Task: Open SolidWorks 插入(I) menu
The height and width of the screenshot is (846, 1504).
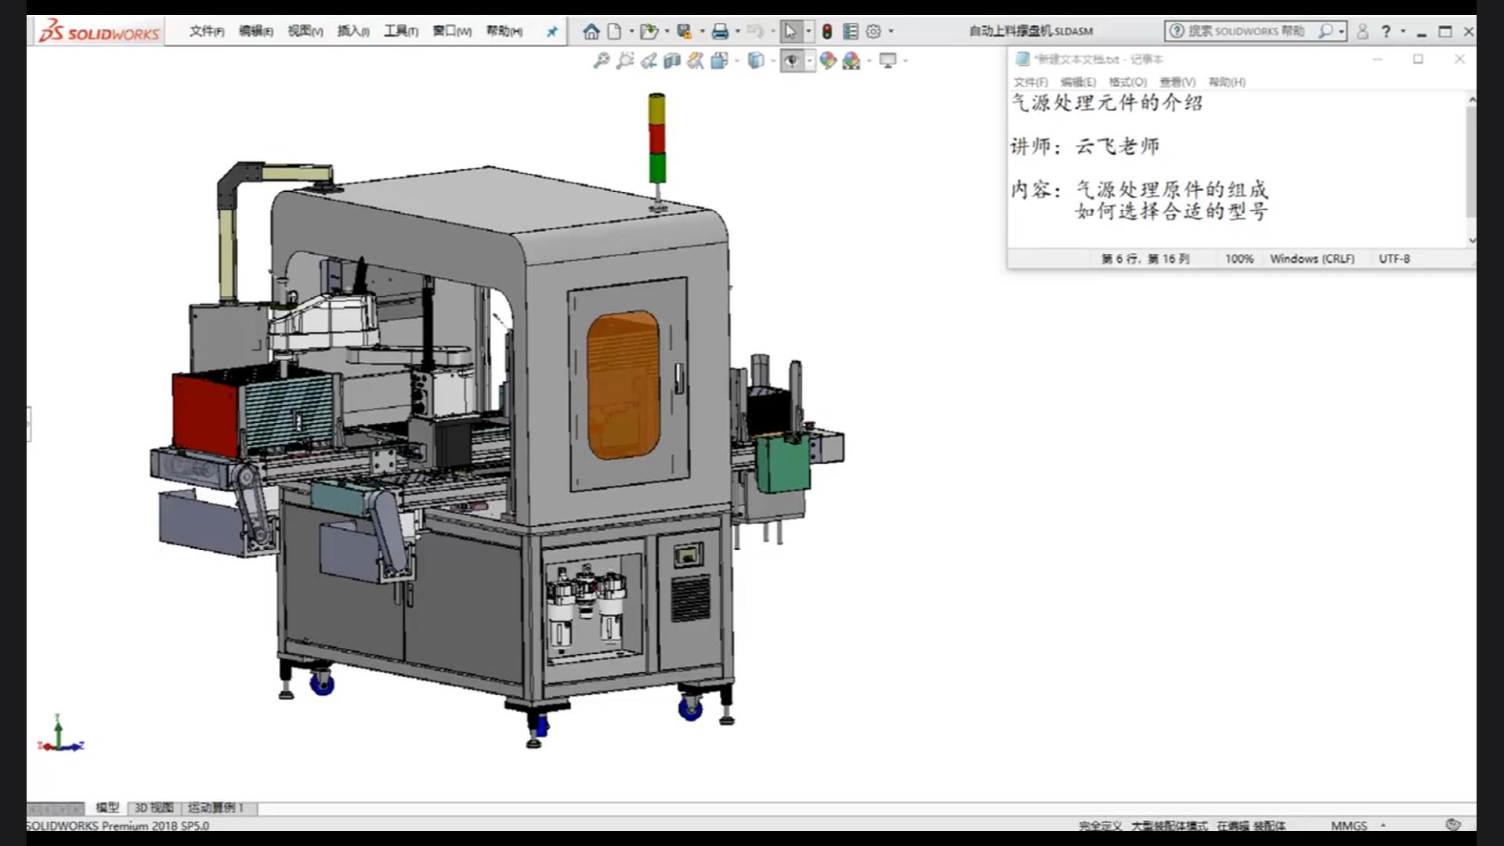Action: (x=353, y=31)
